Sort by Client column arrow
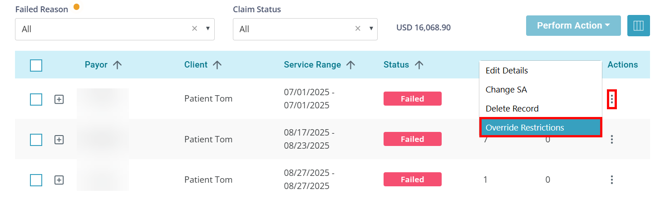Image resolution: width=670 pixels, height=199 pixels. click(217, 65)
